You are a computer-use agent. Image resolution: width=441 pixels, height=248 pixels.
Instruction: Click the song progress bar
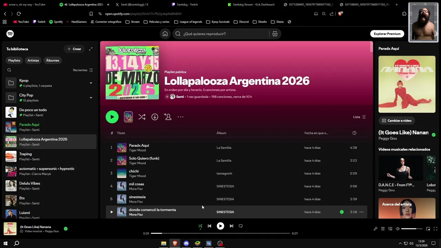[220, 234]
